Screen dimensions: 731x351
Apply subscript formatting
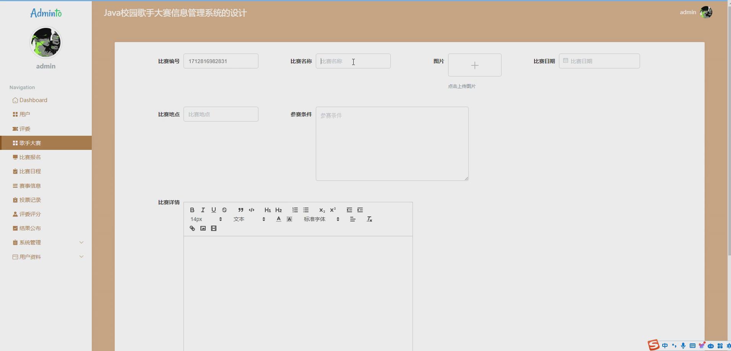(322, 210)
